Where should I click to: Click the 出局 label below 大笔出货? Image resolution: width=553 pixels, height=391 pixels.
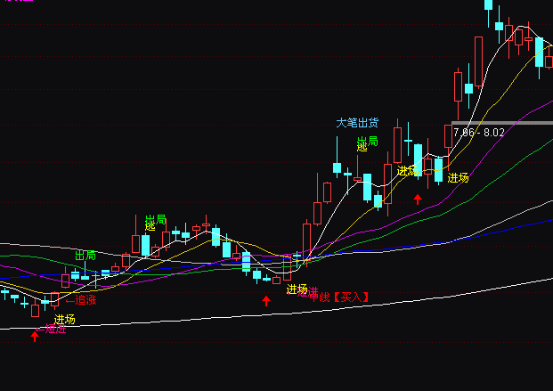click(367, 142)
